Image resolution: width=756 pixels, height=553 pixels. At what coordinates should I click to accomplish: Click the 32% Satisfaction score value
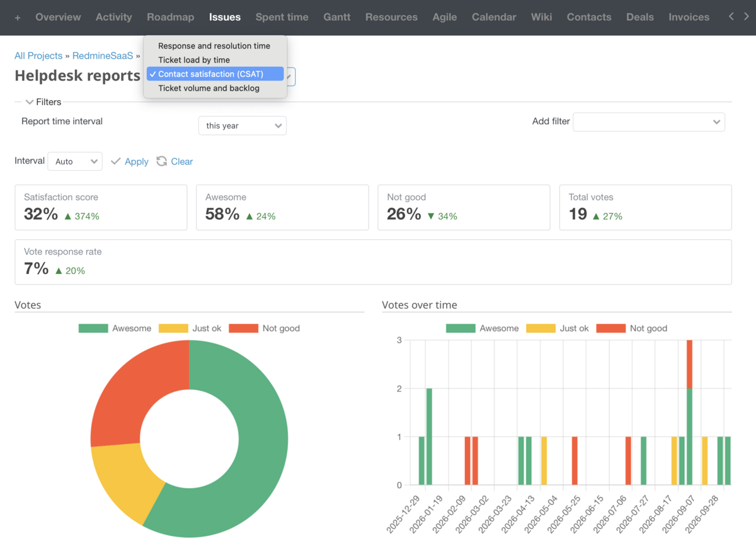41,214
